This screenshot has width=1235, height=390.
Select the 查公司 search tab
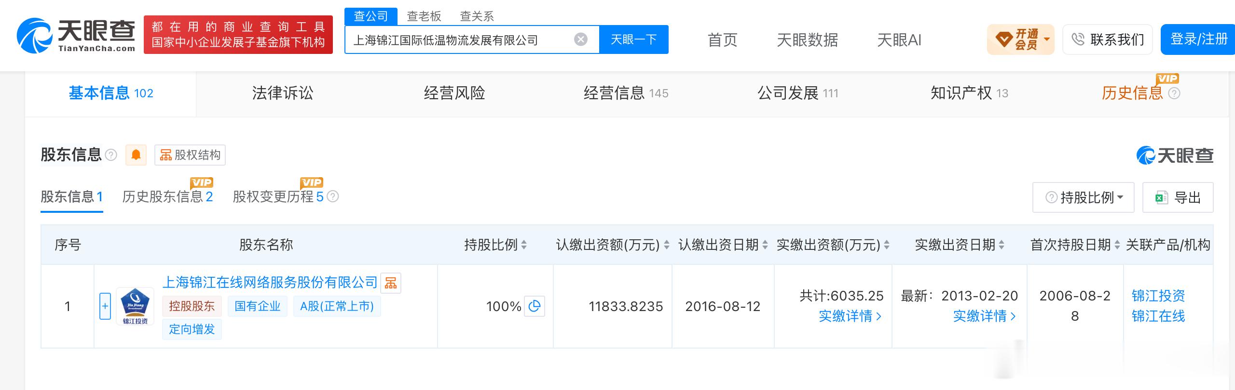371,16
